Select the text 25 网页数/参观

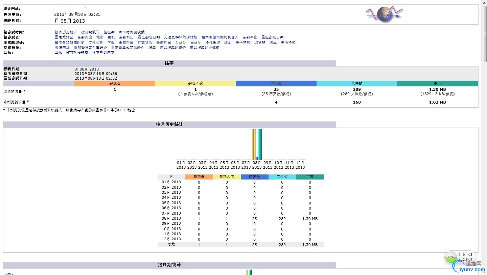276,94
